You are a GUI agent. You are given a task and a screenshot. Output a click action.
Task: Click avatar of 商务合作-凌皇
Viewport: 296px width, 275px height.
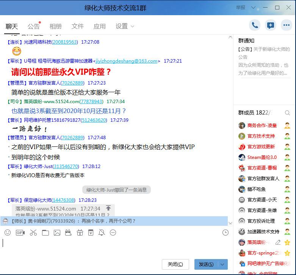[242, 126]
